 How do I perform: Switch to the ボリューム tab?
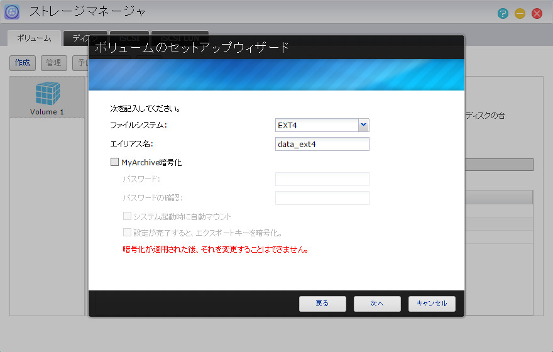34,38
